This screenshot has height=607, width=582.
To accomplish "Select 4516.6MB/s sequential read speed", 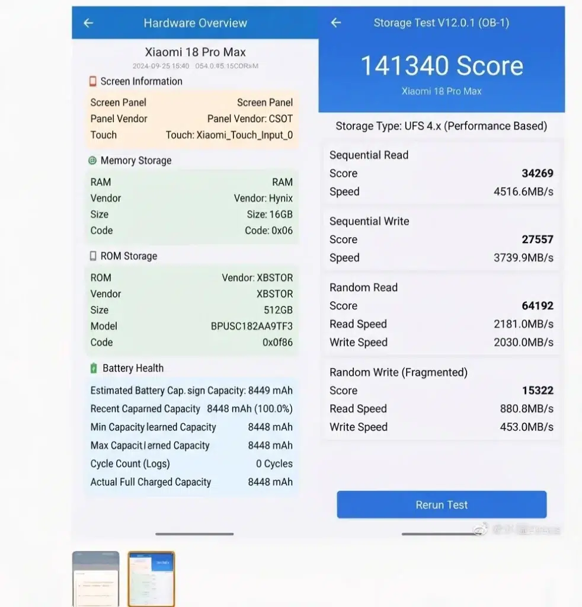I will click(523, 191).
